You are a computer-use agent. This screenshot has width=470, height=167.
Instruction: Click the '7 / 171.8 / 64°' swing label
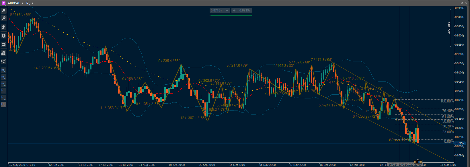(321, 60)
